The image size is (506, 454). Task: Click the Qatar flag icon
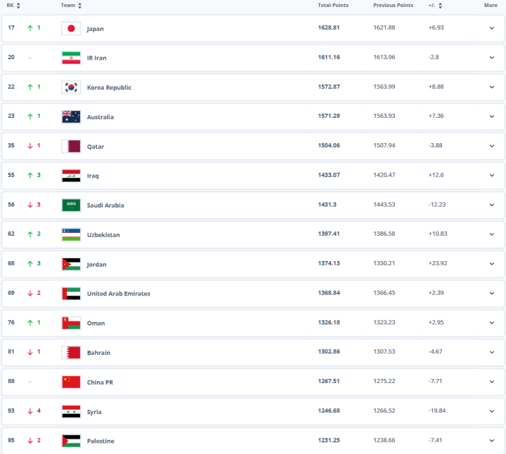(71, 147)
